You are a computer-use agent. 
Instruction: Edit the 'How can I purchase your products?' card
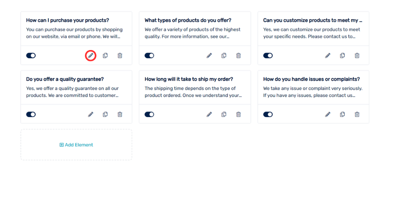(x=91, y=56)
